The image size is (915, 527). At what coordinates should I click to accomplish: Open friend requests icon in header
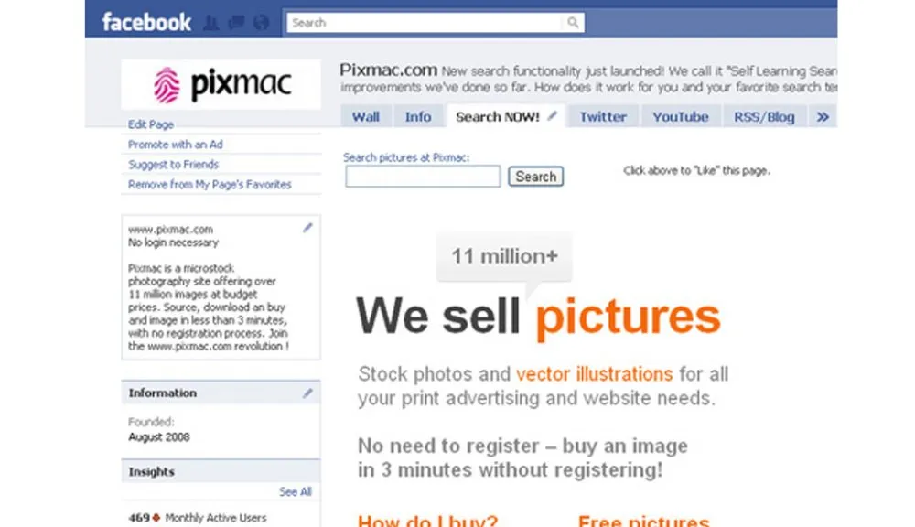211,23
